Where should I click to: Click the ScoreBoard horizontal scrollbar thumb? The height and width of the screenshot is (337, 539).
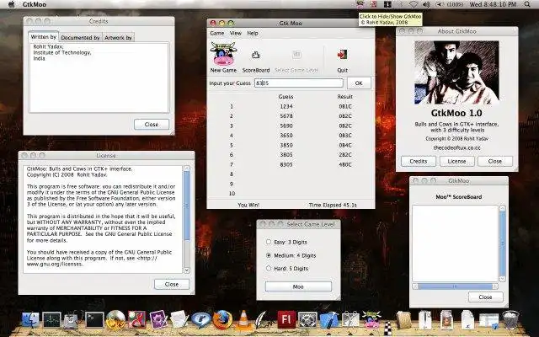455,286
